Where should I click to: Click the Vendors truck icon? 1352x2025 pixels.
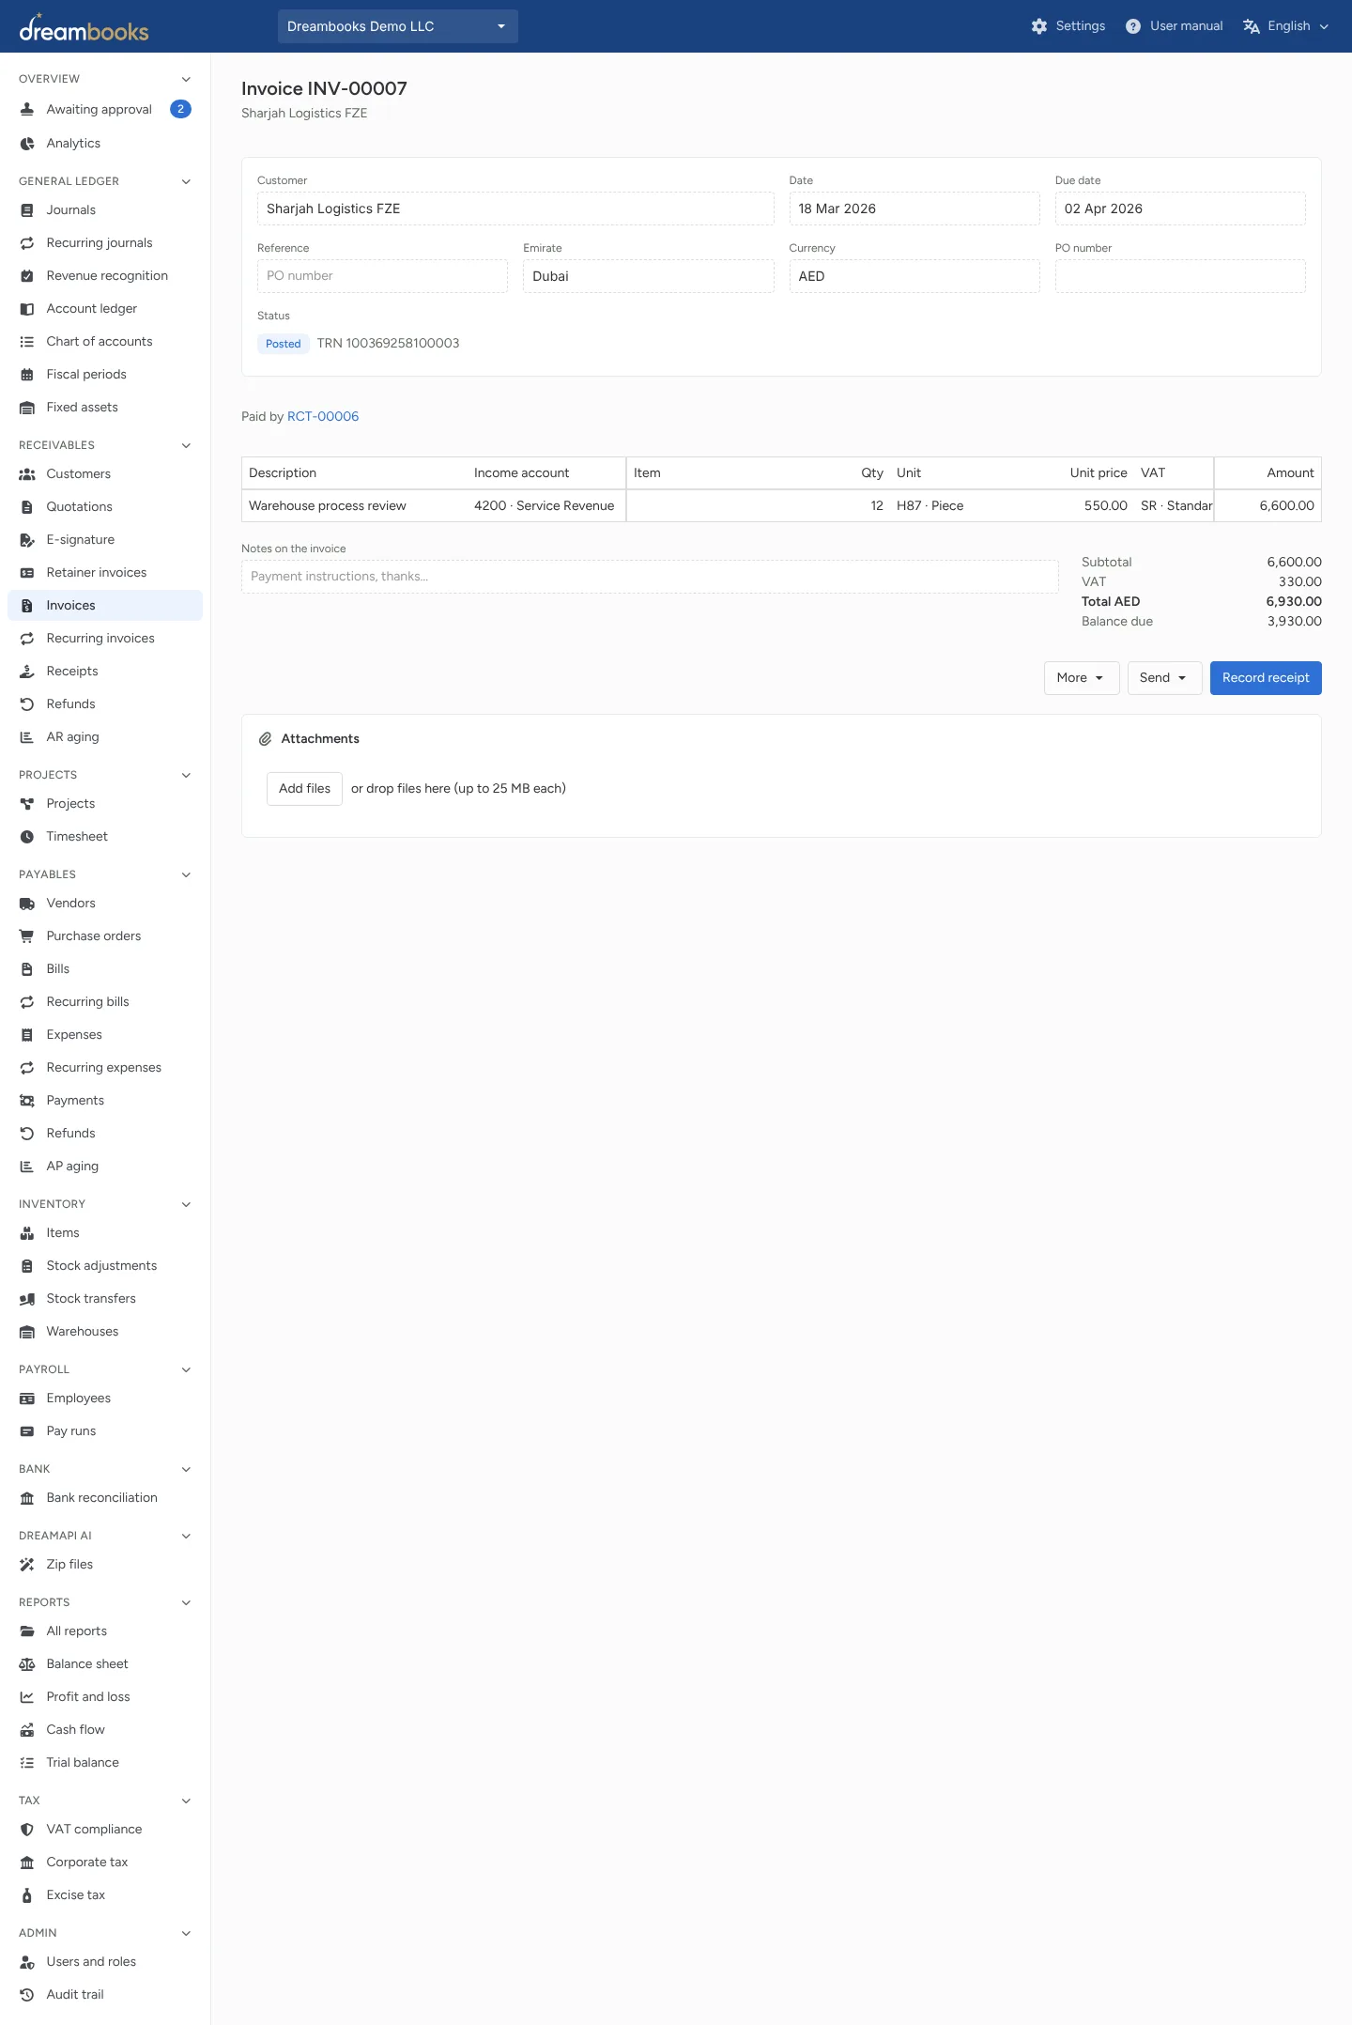click(27, 904)
